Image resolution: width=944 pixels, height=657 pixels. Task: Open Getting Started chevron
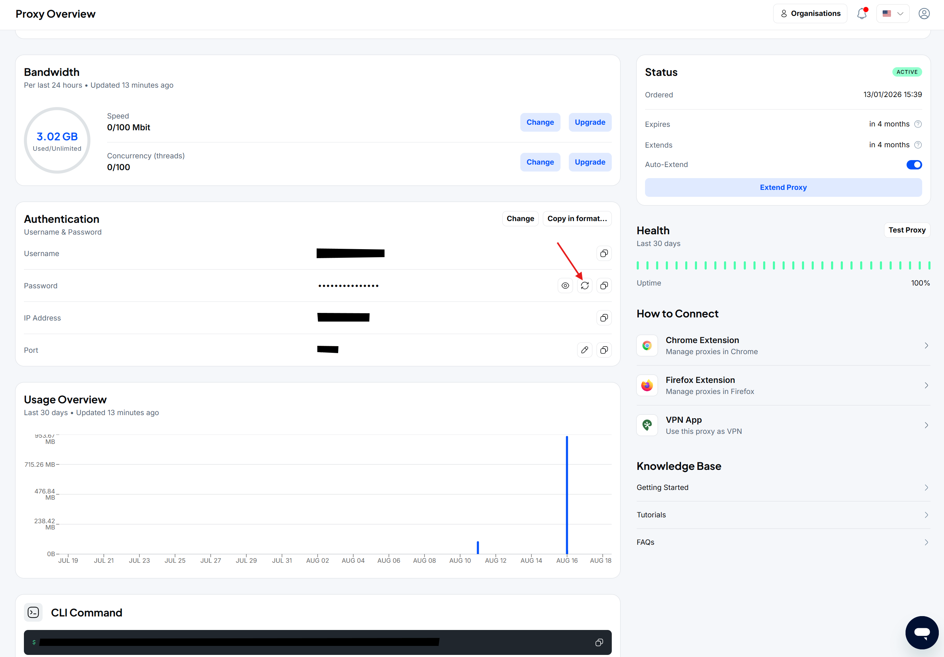[926, 488]
